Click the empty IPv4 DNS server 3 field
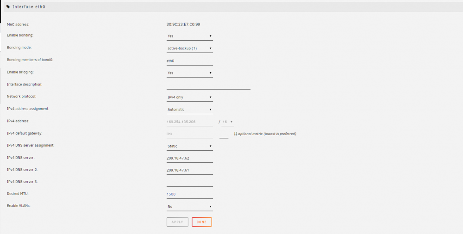The image size is (463, 234). click(189, 182)
